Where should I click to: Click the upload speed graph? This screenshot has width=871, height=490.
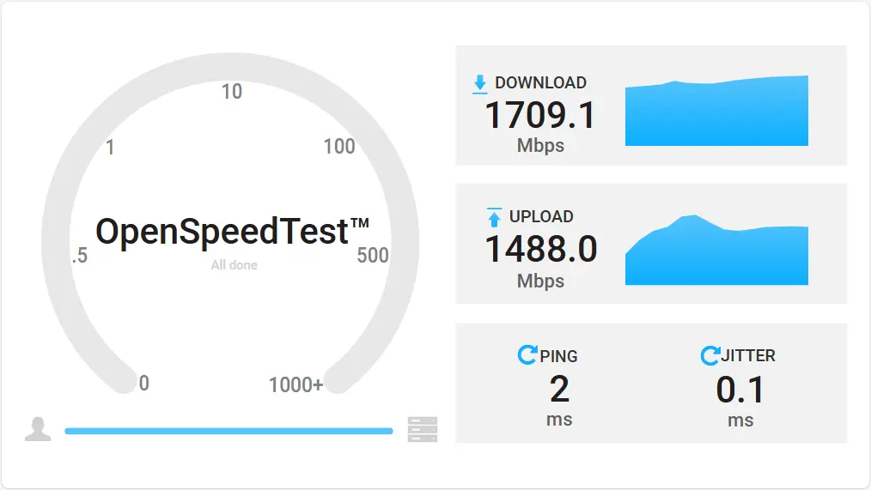click(x=716, y=250)
